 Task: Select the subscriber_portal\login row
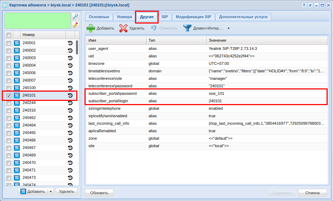207,101
